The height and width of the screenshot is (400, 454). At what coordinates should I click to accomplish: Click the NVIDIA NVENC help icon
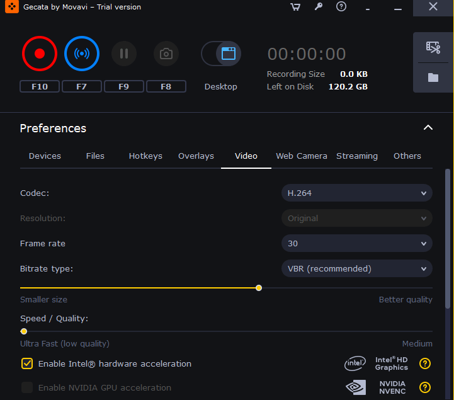[x=425, y=387]
